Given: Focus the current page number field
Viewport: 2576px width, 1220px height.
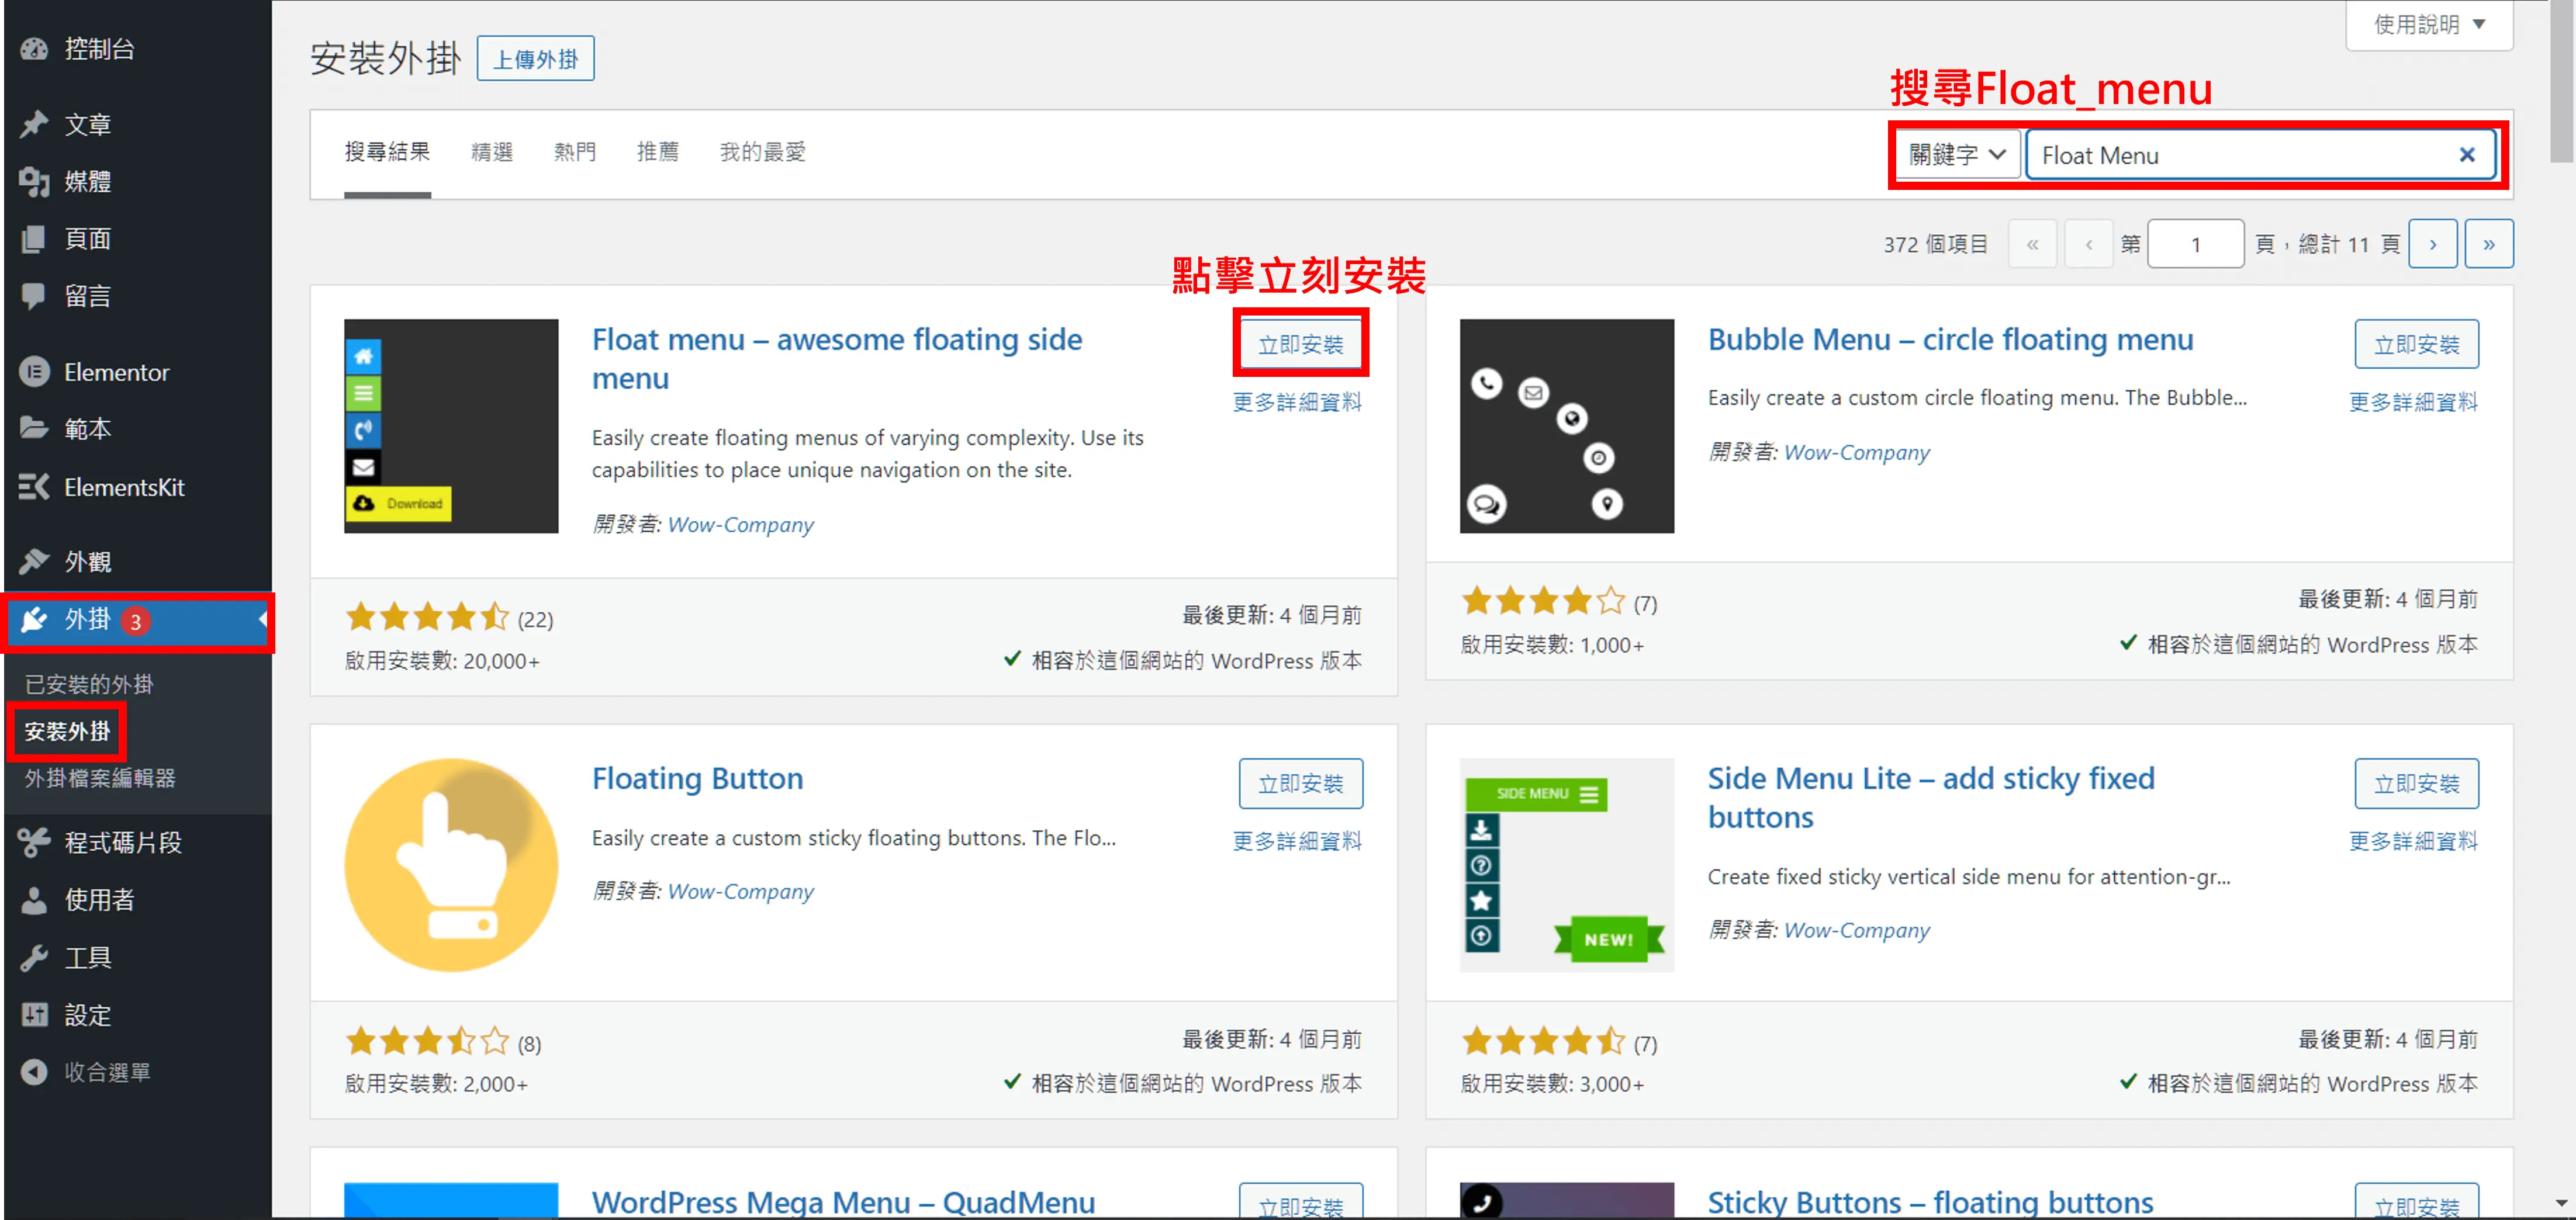Looking at the screenshot, I should coord(2196,244).
